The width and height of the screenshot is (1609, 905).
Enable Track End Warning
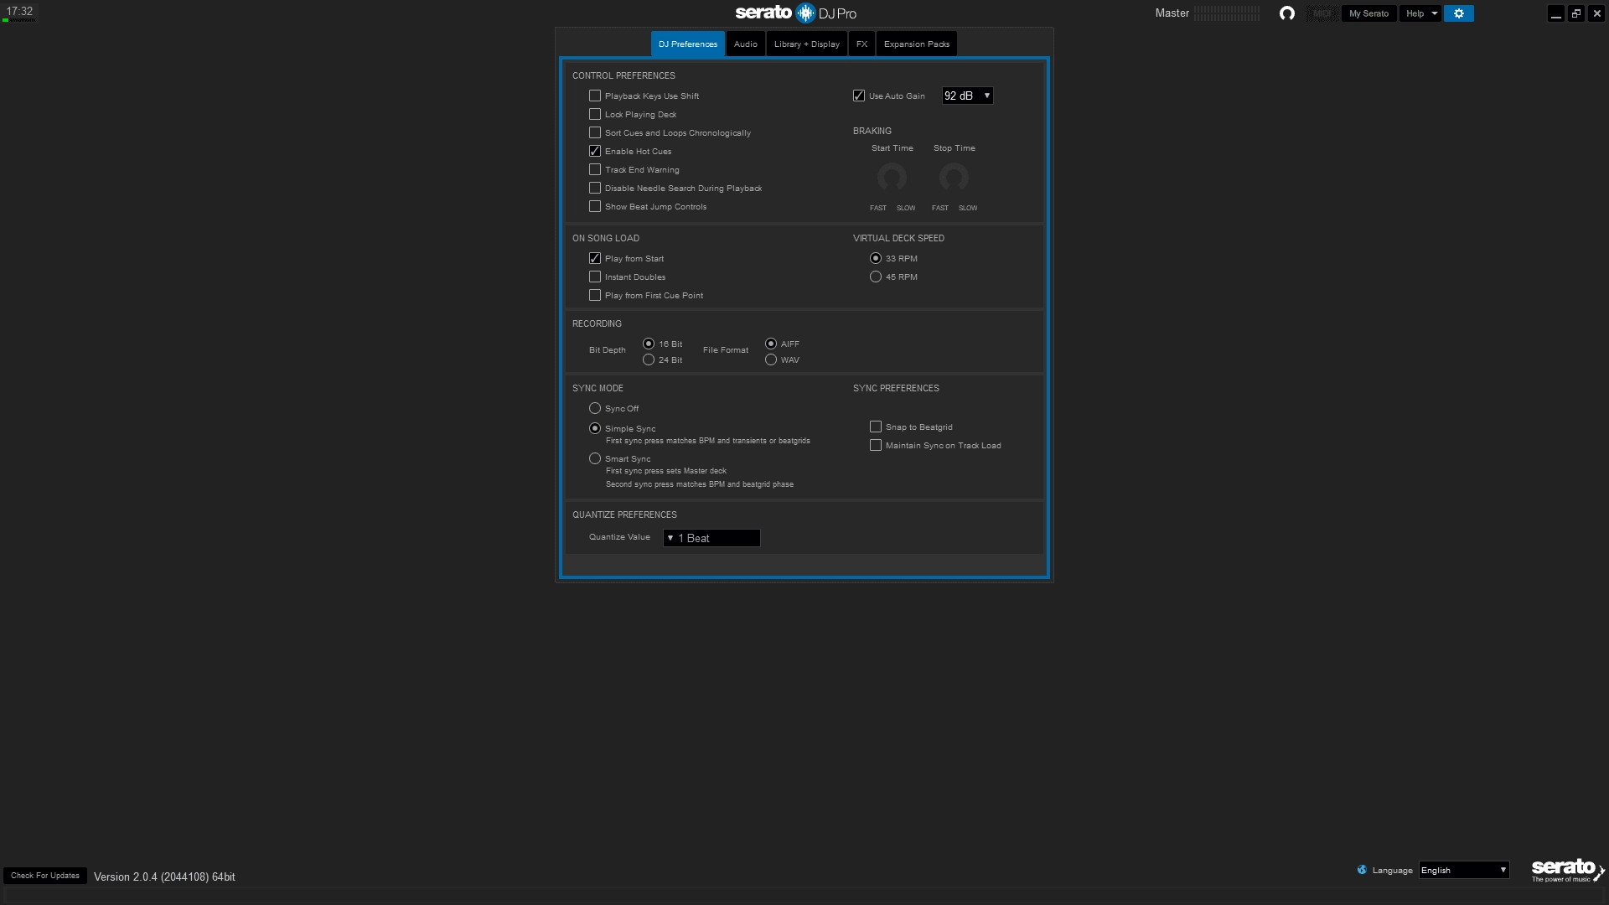[595, 170]
